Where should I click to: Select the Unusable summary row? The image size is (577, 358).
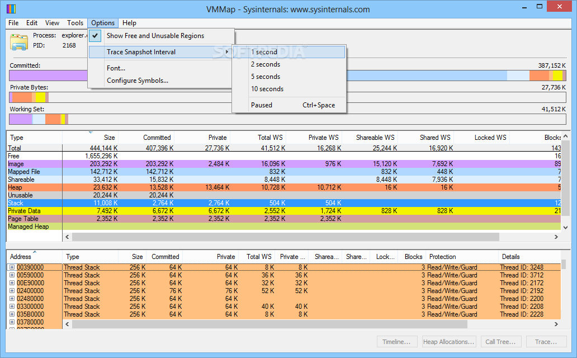[x=283, y=195]
